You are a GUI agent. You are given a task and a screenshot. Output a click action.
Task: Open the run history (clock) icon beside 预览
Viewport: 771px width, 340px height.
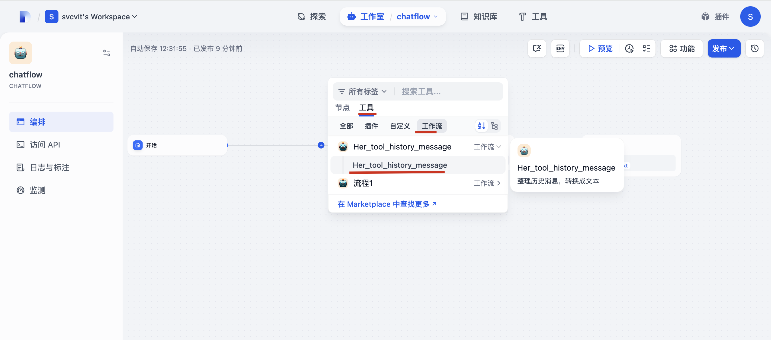[629, 48]
